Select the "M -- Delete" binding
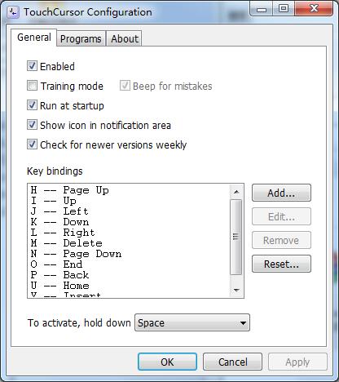Image resolution: width=339 pixels, height=382 pixels. click(128, 243)
